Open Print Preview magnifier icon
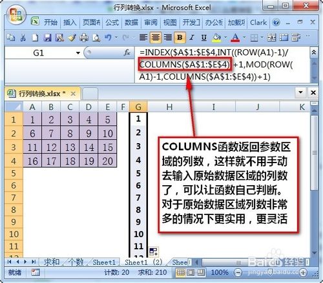The width and height of the screenshot is (323, 283). tap(96, 38)
